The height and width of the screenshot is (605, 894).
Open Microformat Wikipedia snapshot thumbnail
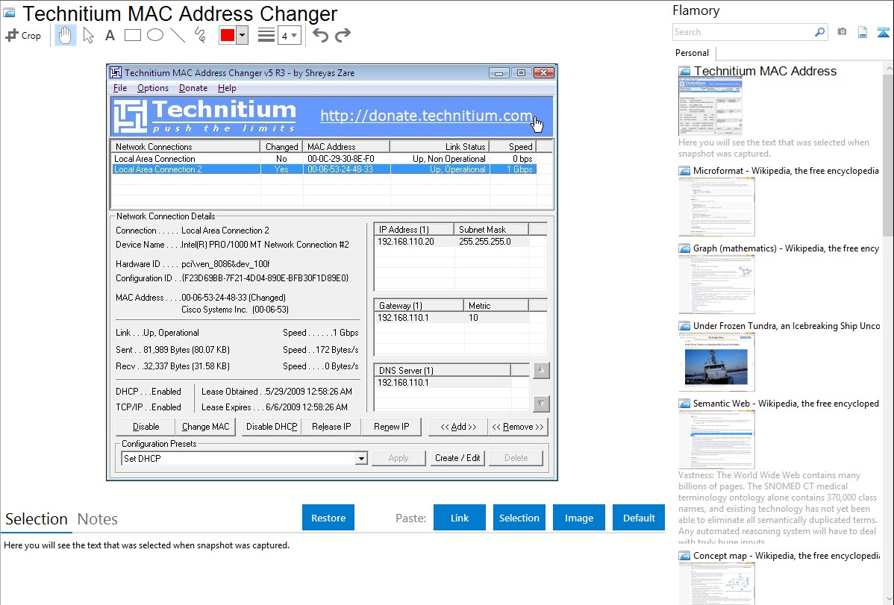click(x=716, y=207)
